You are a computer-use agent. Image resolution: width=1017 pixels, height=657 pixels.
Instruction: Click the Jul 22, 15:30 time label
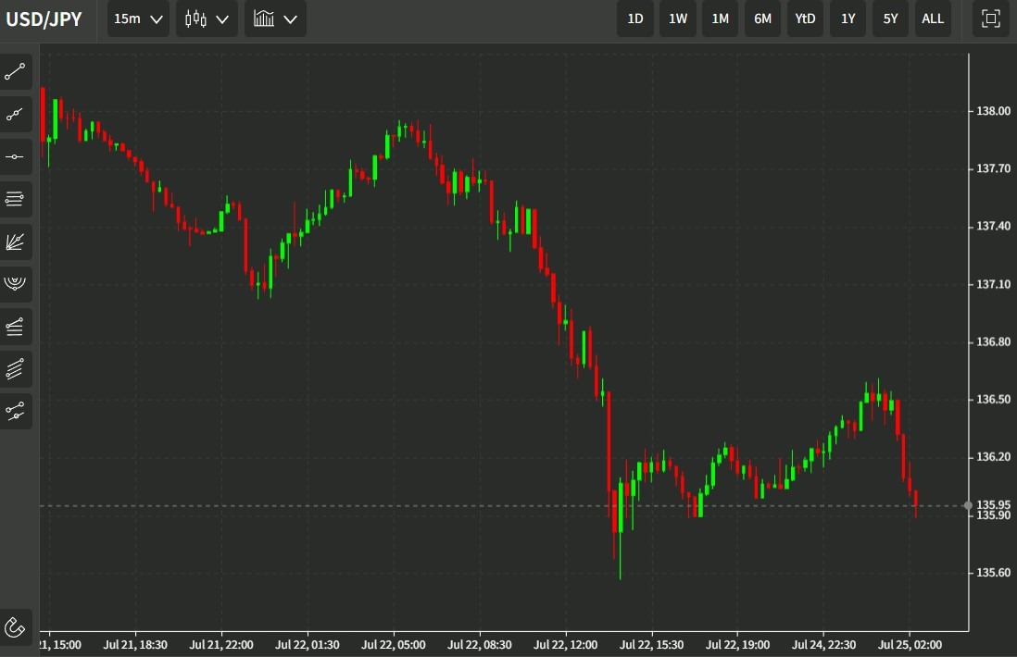tap(651, 645)
